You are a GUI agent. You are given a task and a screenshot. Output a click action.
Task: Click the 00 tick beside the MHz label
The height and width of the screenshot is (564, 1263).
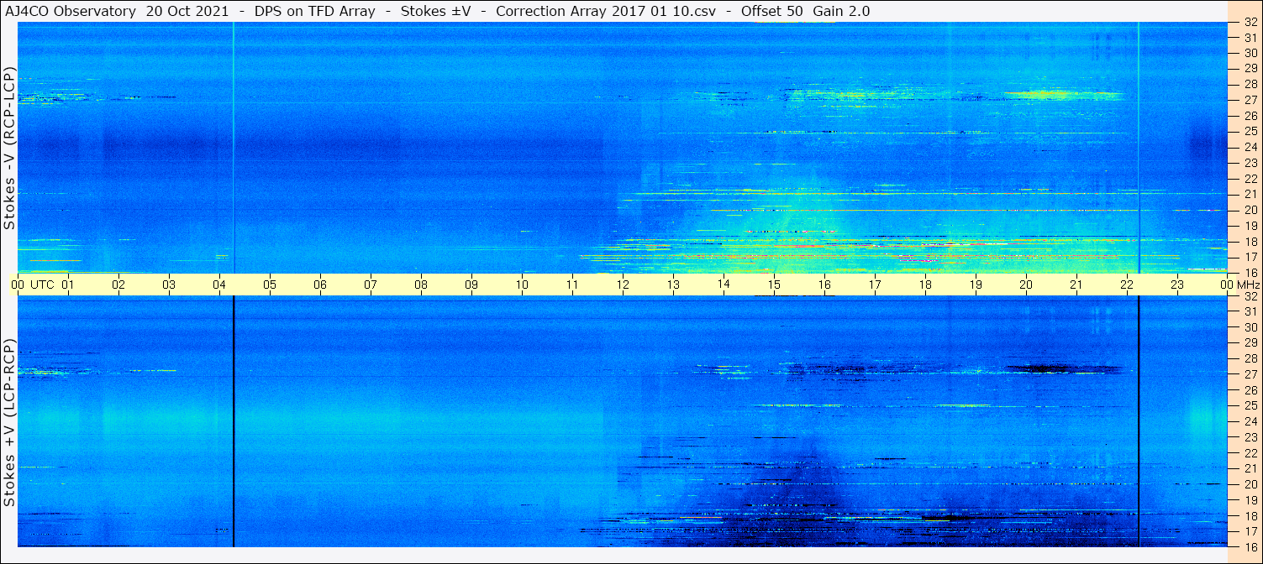[1227, 285]
